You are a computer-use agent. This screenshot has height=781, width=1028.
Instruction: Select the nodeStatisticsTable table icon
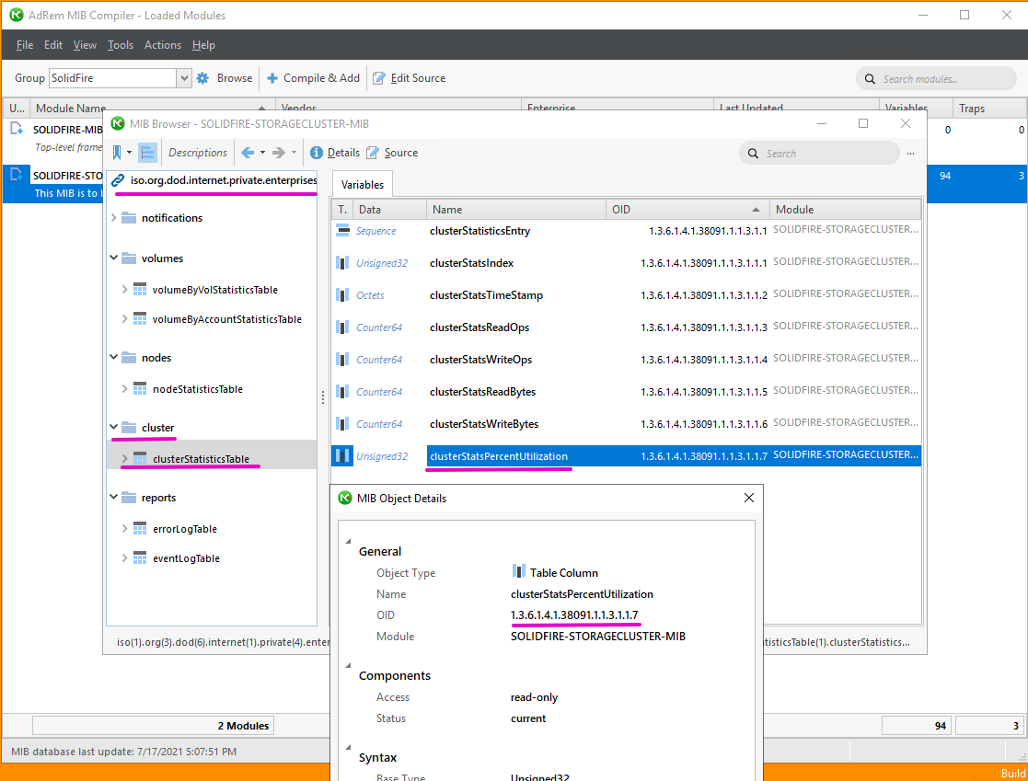tap(140, 388)
